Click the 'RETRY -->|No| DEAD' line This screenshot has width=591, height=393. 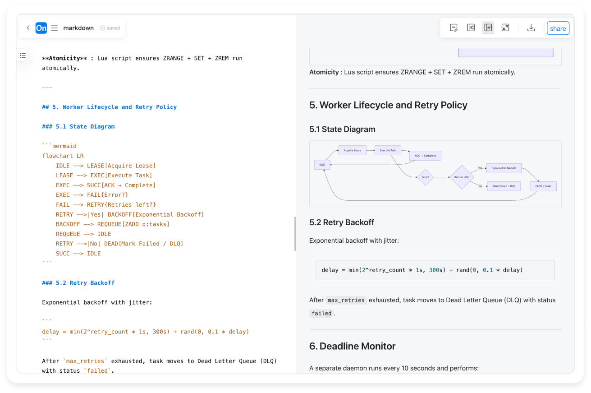pos(119,244)
